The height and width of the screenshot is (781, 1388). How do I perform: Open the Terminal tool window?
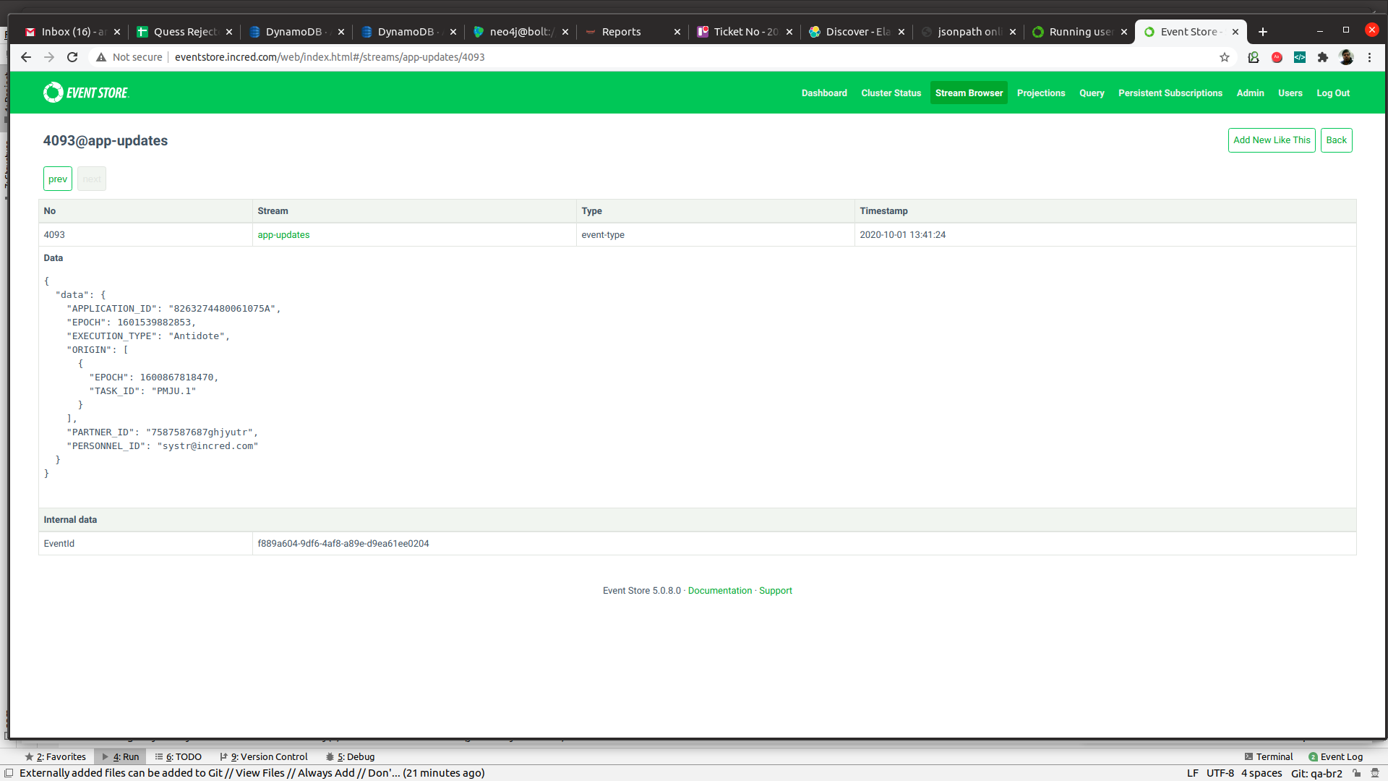tap(1274, 757)
